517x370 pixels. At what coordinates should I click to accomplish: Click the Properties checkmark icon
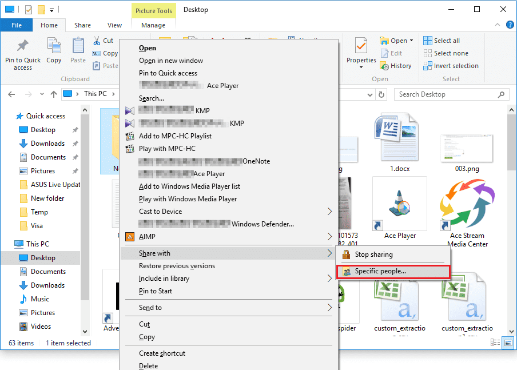point(361,46)
